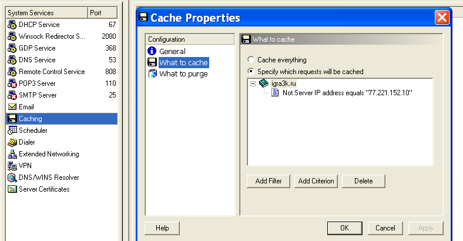The height and width of the screenshot is (241, 463).
Task: Click the Extended Networking icon
Action: pyautogui.click(x=12, y=154)
